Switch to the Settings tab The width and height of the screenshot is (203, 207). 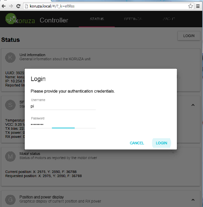tap(133, 19)
